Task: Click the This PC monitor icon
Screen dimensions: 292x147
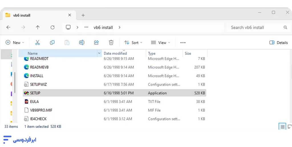Action: click(68, 27)
